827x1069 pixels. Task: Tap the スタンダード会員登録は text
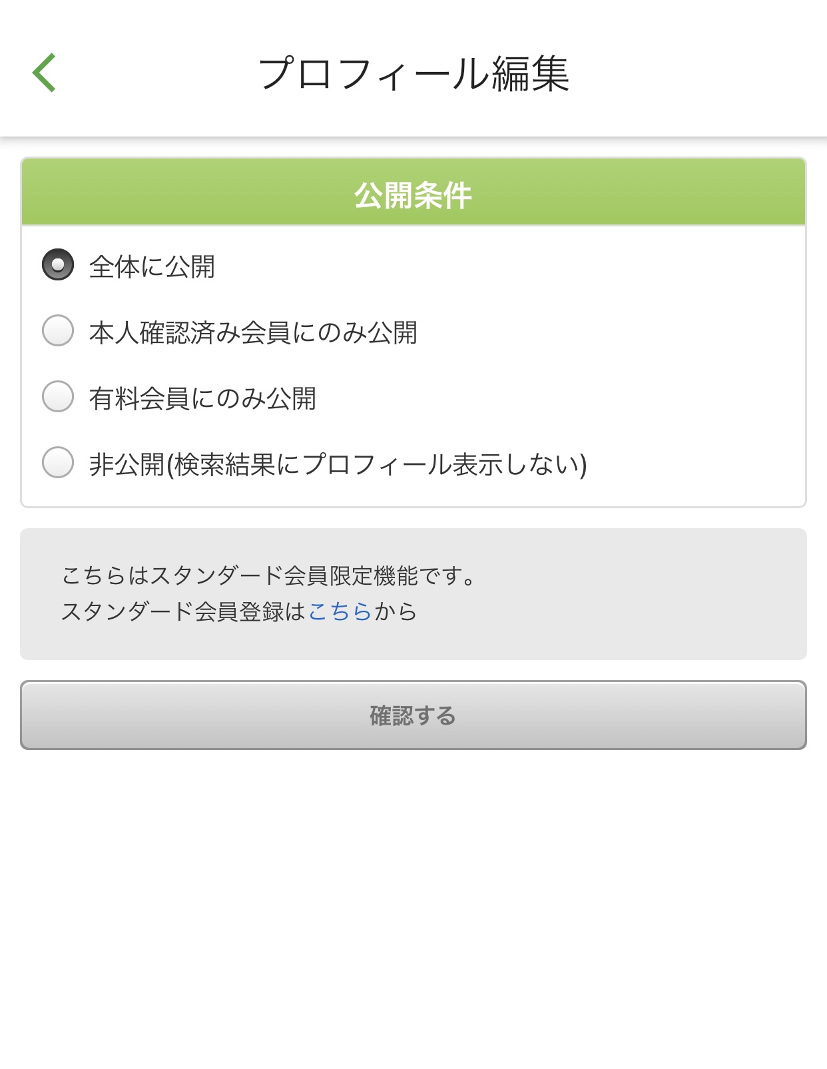[183, 611]
